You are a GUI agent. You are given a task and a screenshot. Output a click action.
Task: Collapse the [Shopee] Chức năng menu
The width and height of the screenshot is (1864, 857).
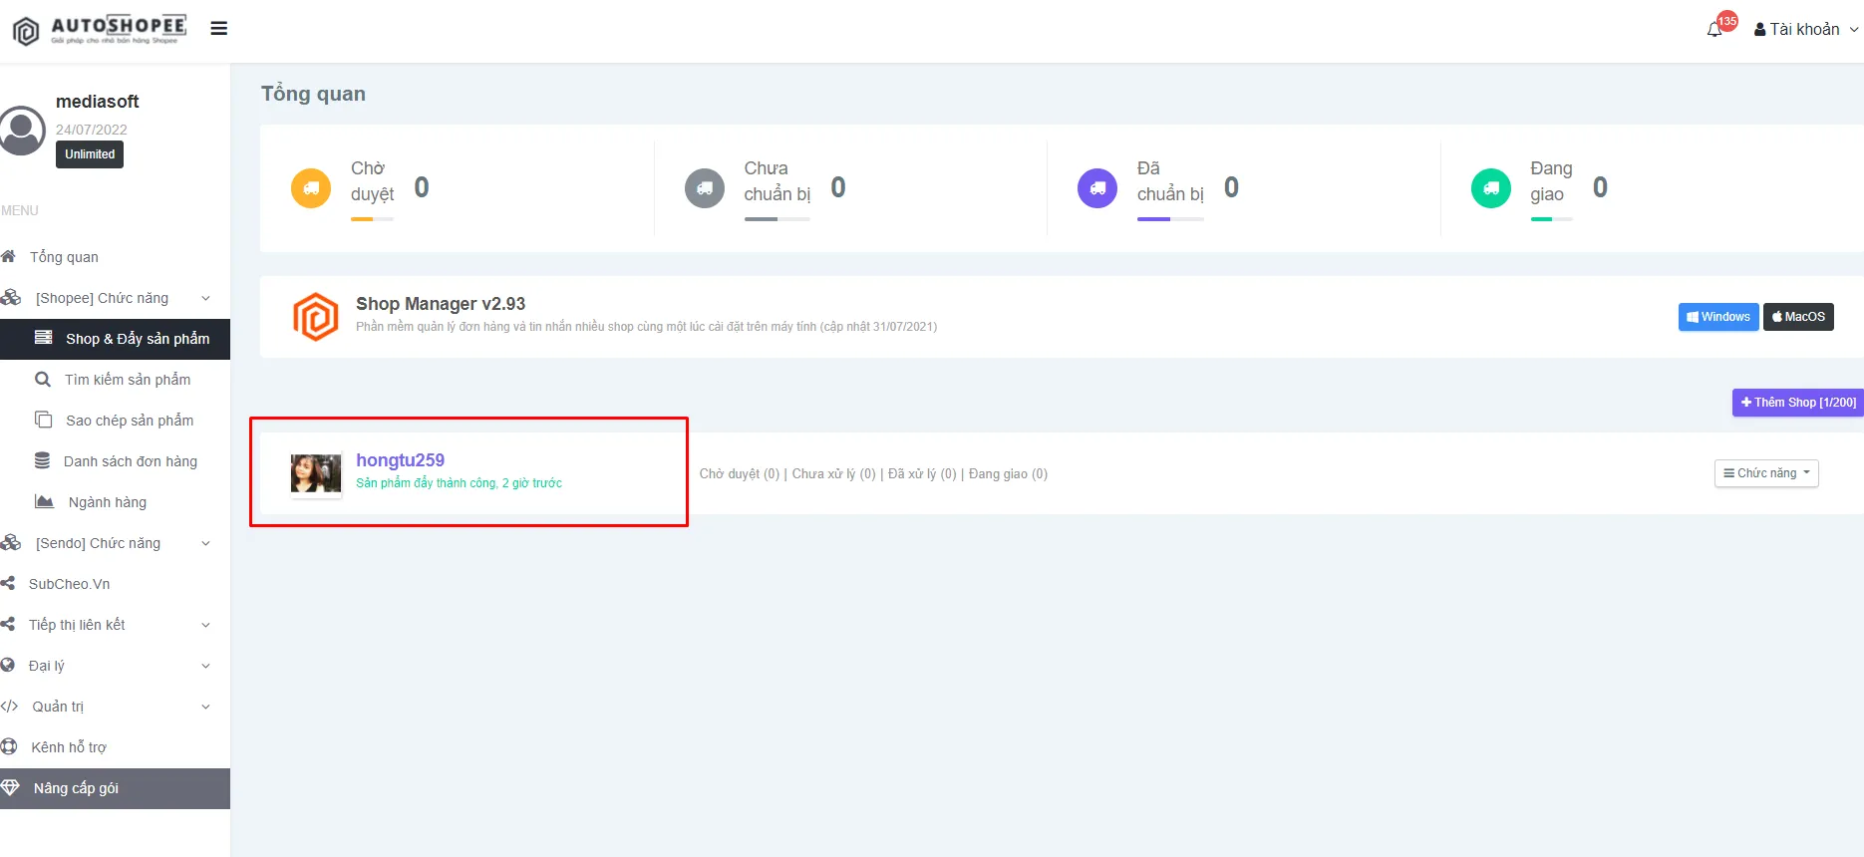115,298
